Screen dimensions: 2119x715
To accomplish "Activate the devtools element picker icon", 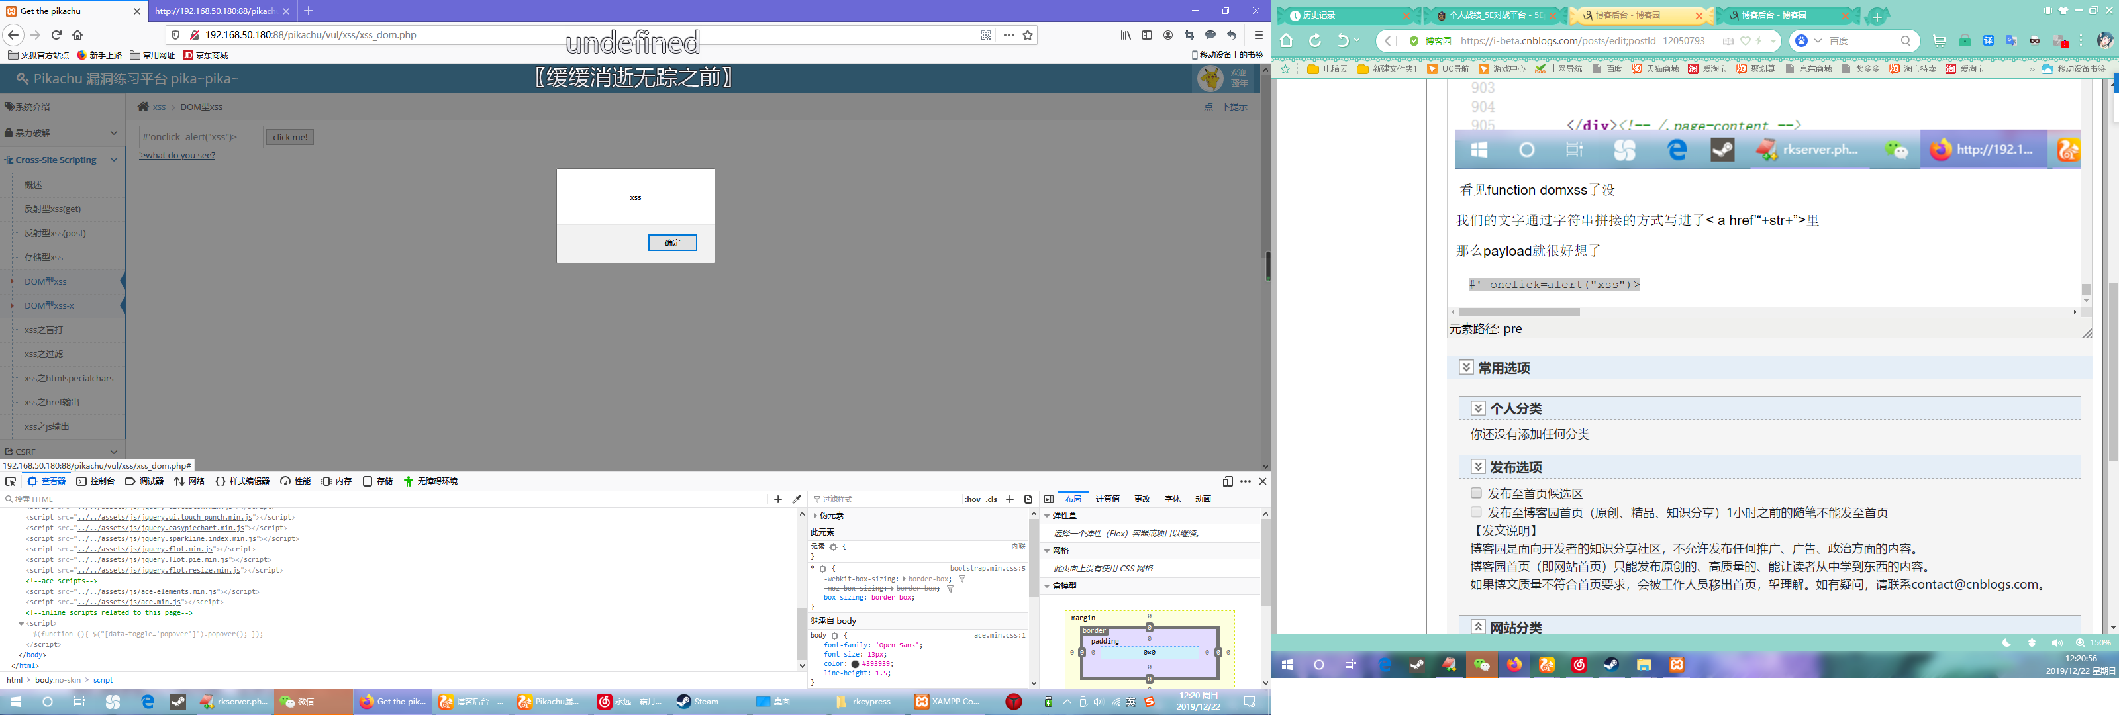I will (11, 481).
